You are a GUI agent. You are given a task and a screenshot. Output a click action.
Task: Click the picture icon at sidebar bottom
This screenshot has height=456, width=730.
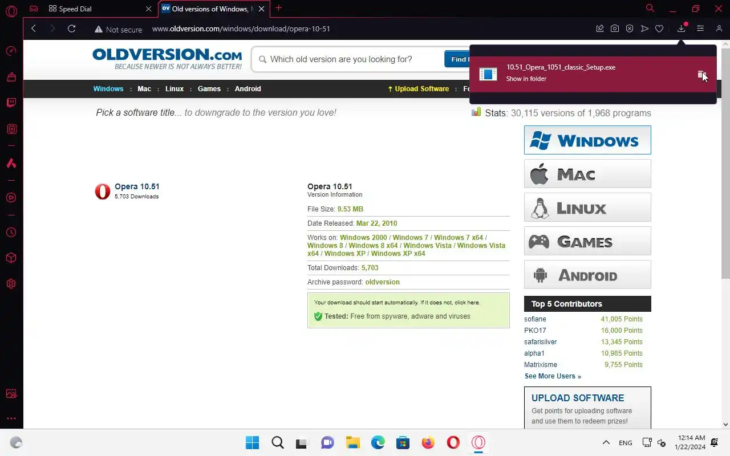11,394
